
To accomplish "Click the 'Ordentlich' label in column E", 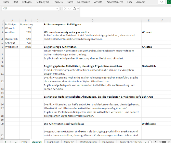I will (149, 66).
